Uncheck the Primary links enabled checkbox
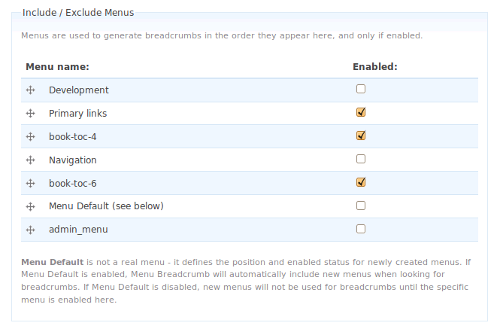This screenshot has height=335, width=497. click(x=361, y=112)
